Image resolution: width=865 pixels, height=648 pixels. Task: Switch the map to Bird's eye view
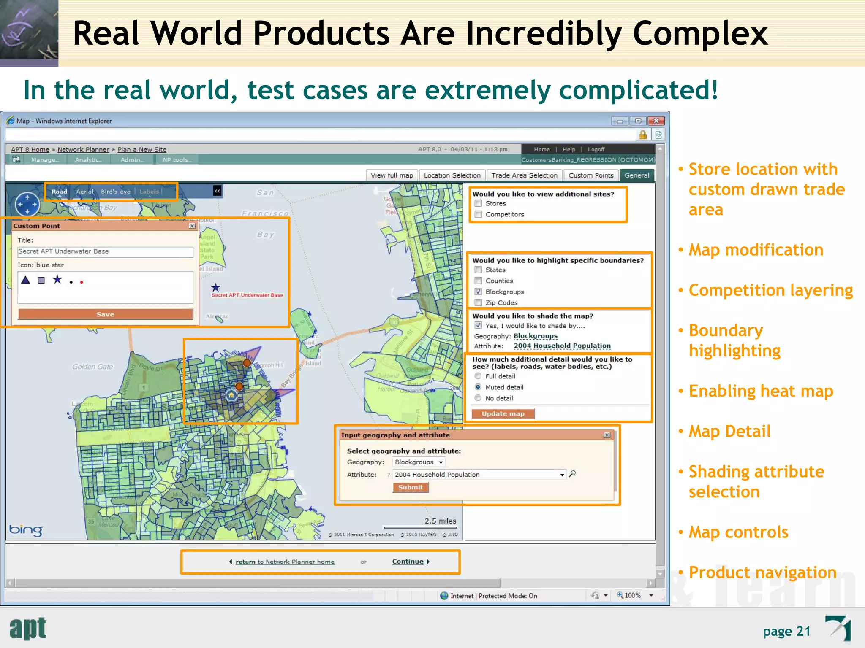(116, 192)
